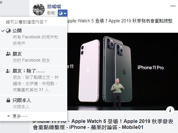Open the Mobile01 article title link
This screenshot has height=133, width=178.
tap(103, 124)
